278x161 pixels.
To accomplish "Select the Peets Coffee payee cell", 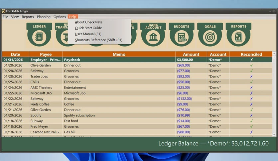I will pyautogui.click(x=46, y=104).
